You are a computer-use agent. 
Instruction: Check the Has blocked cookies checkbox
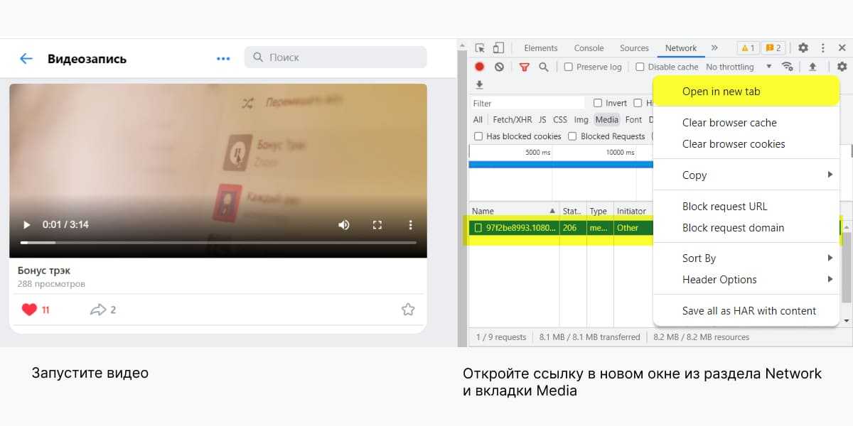click(x=478, y=136)
